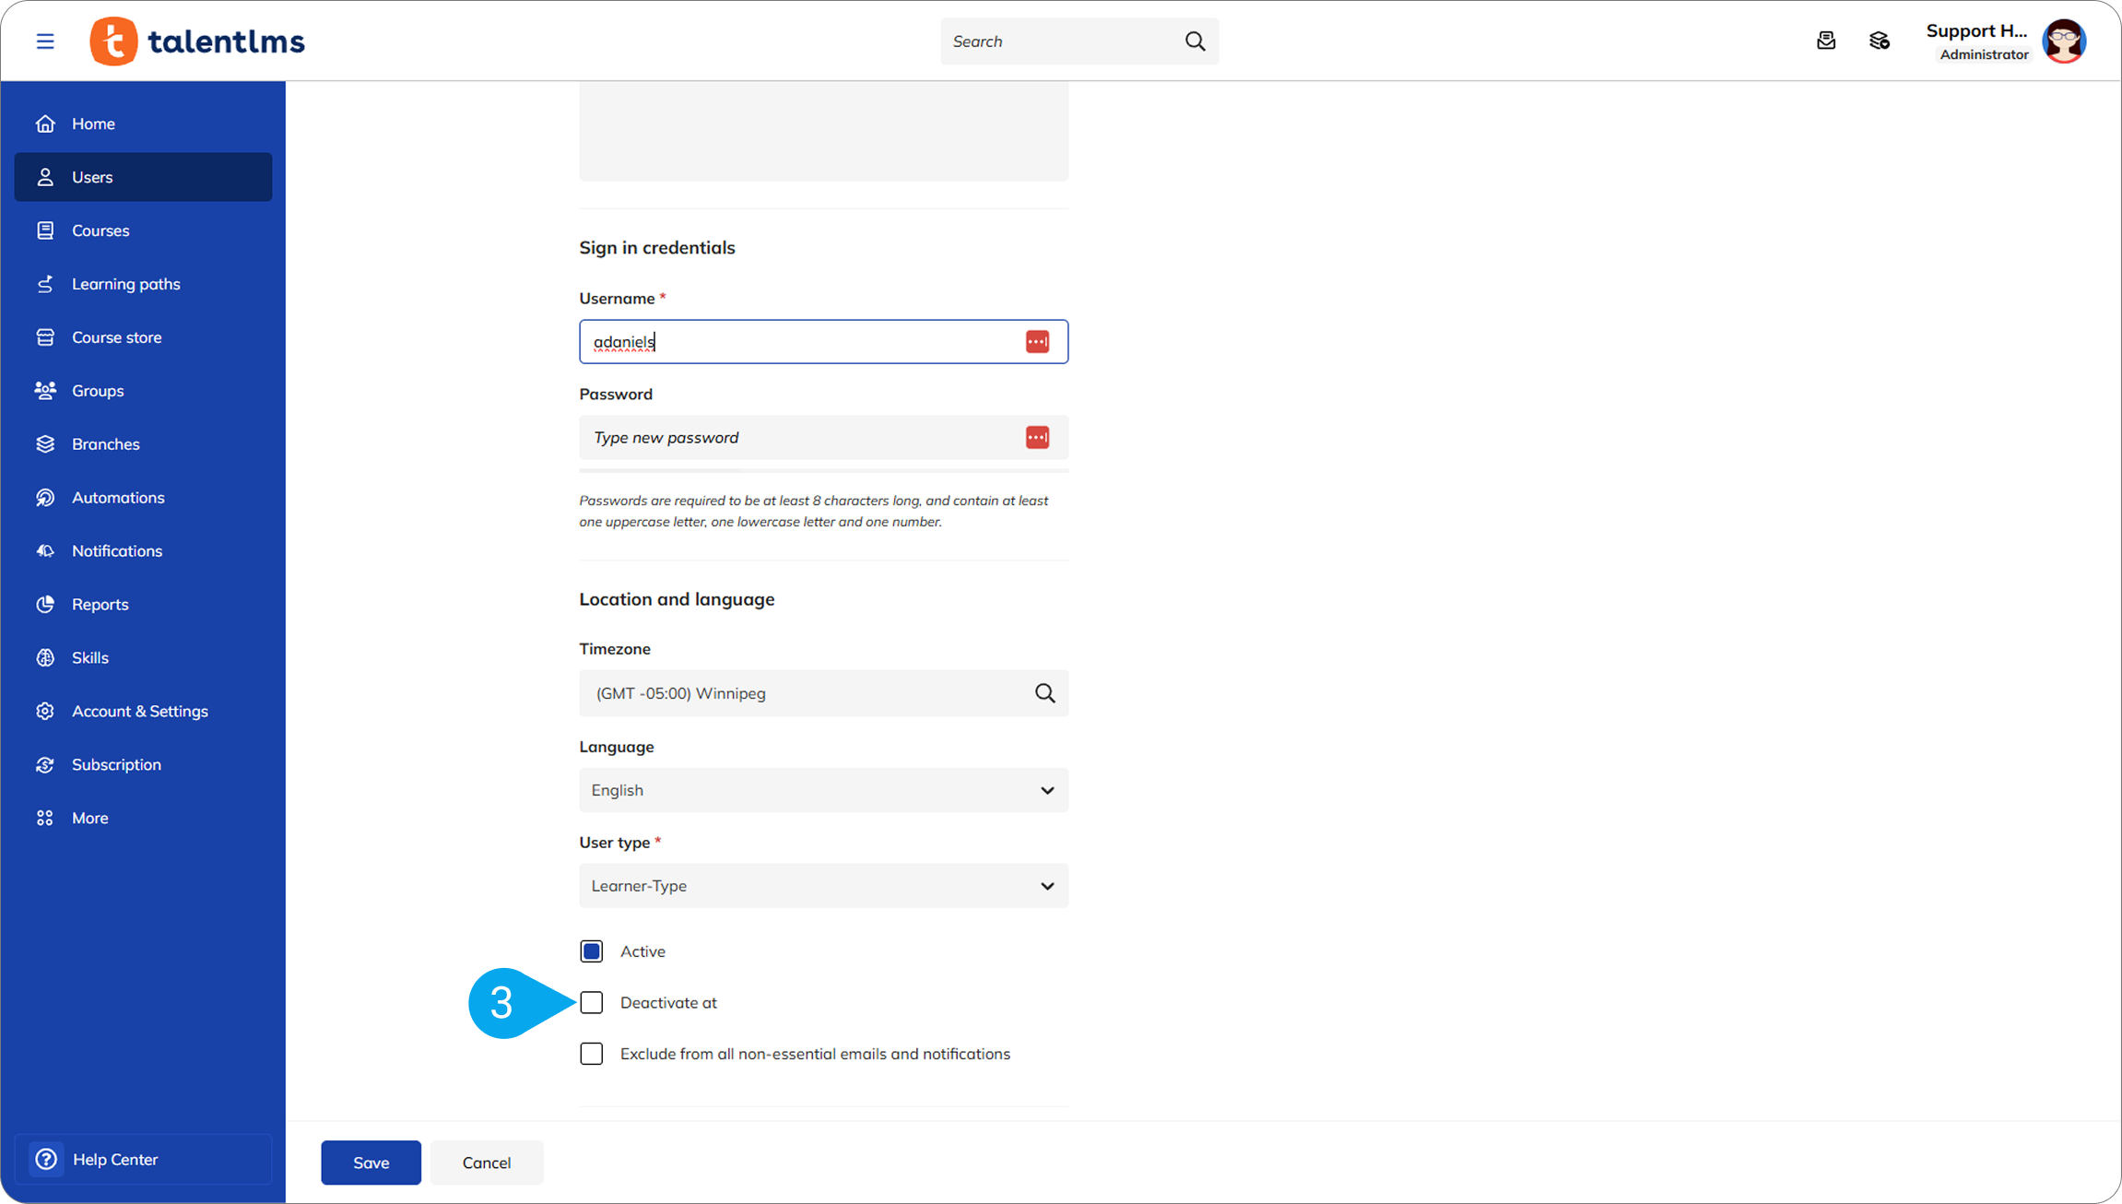This screenshot has height=1204, width=2122.
Task: Expand the Language dropdown
Action: (823, 790)
